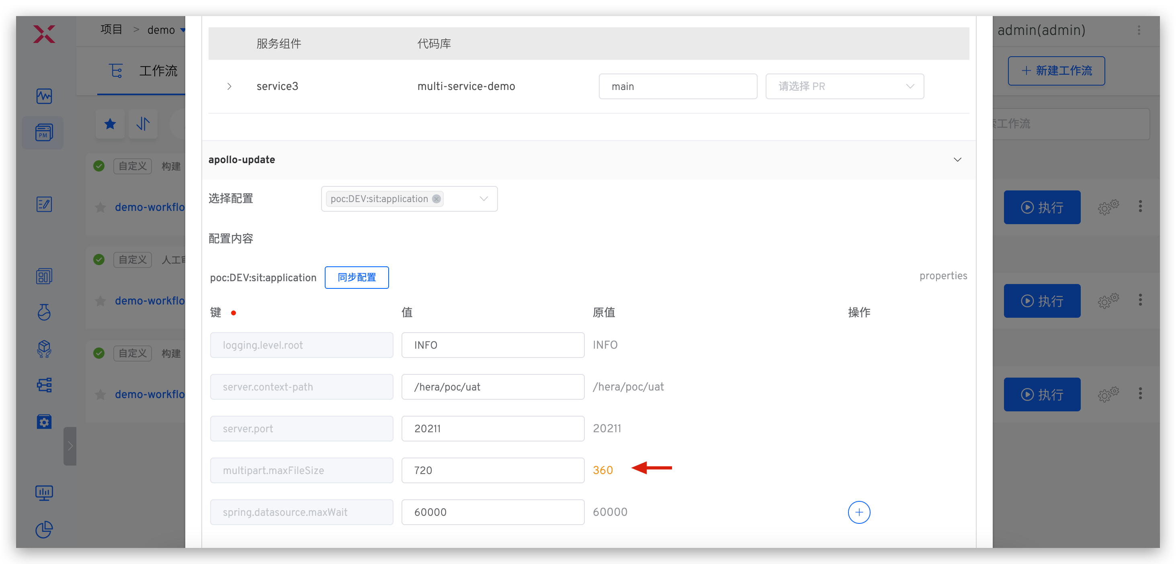Edit the main branch input field
This screenshot has width=1176, height=564.
pyautogui.click(x=678, y=86)
